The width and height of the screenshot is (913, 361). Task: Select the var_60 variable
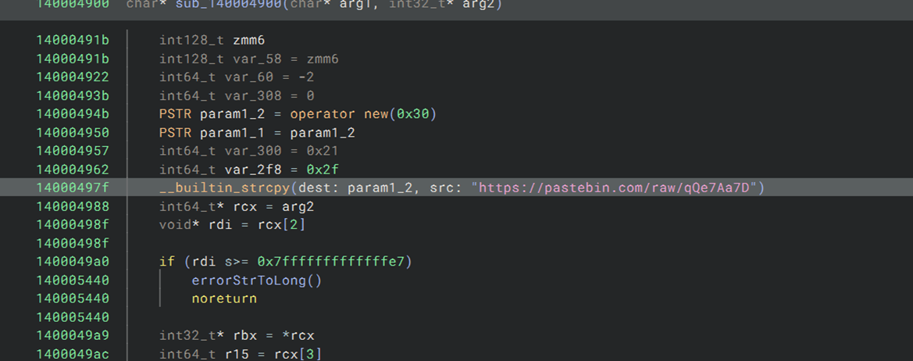(245, 77)
